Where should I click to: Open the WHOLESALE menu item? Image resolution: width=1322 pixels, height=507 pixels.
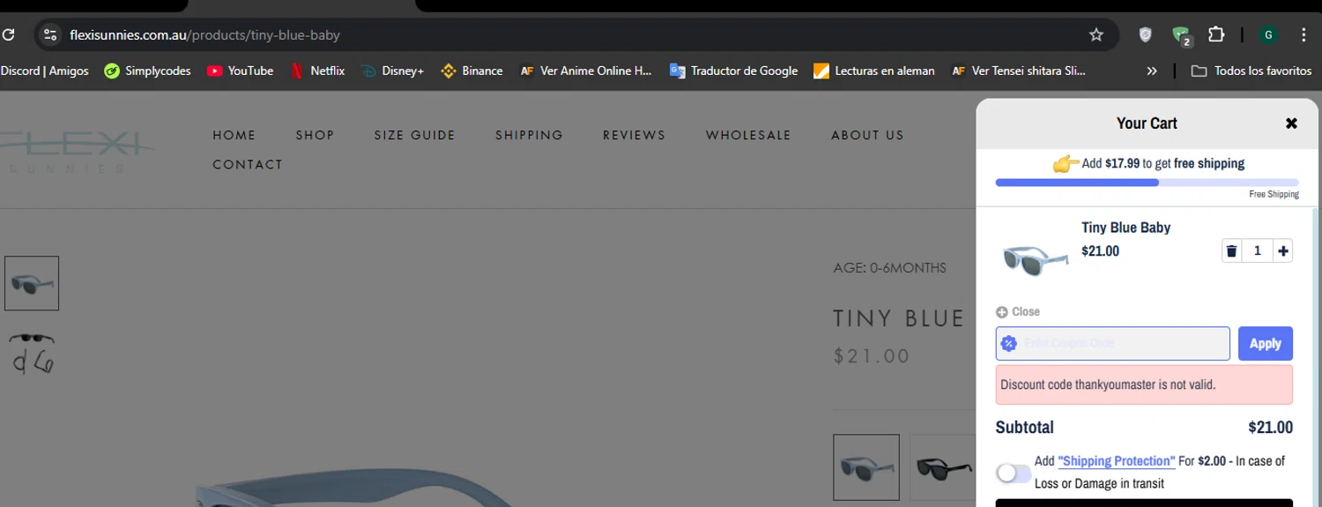coord(748,135)
